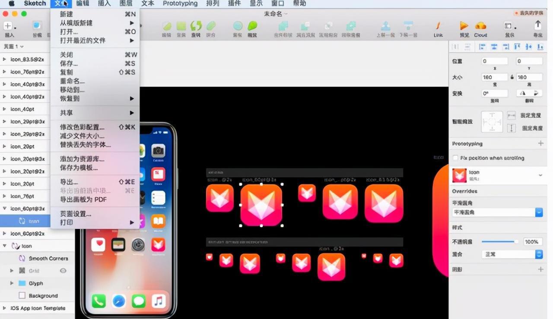Collapse the Icon_60pt@3x layer group
This screenshot has width=553, height=319.
tap(5, 209)
